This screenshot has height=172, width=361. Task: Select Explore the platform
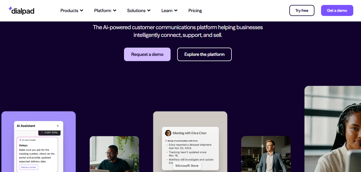[x=204, y=54]
